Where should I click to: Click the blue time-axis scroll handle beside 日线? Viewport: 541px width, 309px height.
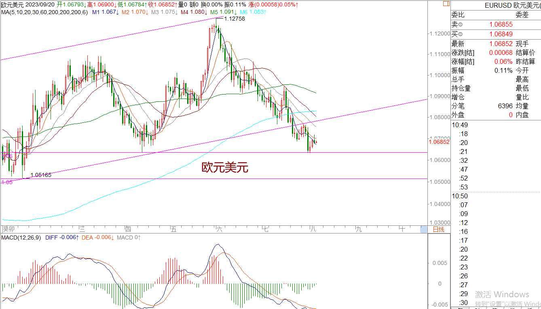coord(423,229)
